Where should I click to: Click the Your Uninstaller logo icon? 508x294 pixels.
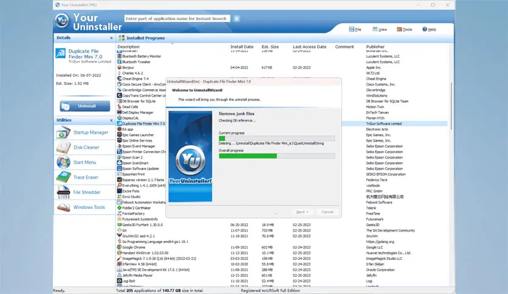point(62,21)
